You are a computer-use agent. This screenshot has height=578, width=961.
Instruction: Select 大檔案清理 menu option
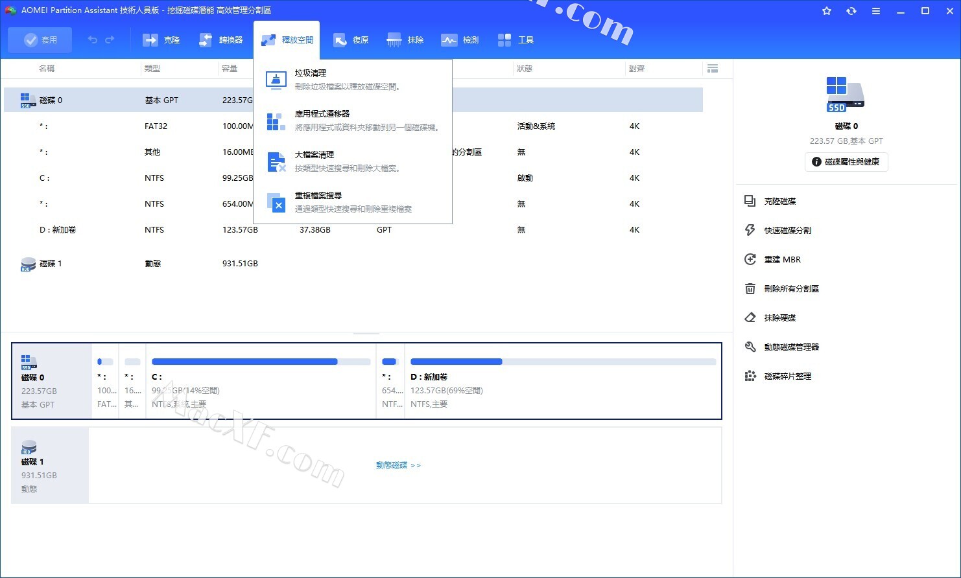coord(314,155)
